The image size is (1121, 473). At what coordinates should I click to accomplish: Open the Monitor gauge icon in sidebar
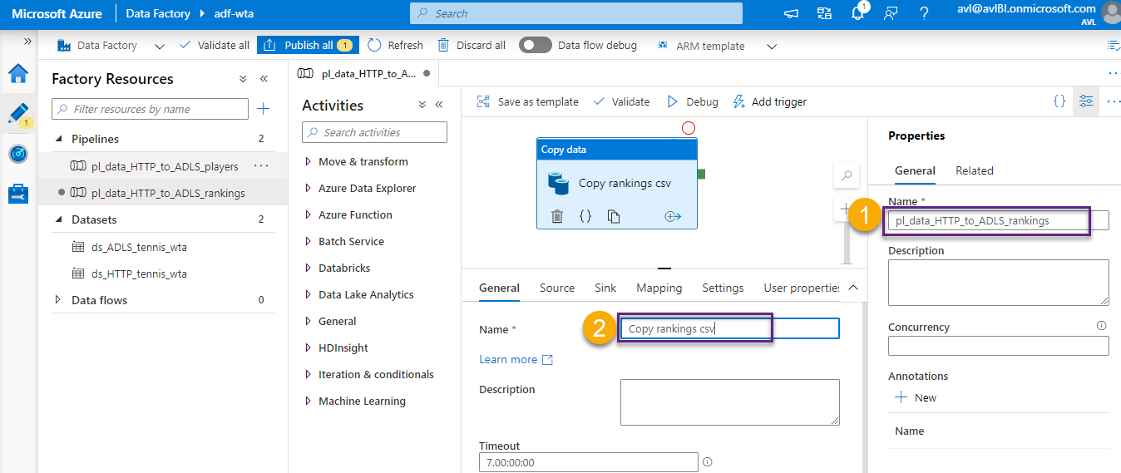(18, 154)
